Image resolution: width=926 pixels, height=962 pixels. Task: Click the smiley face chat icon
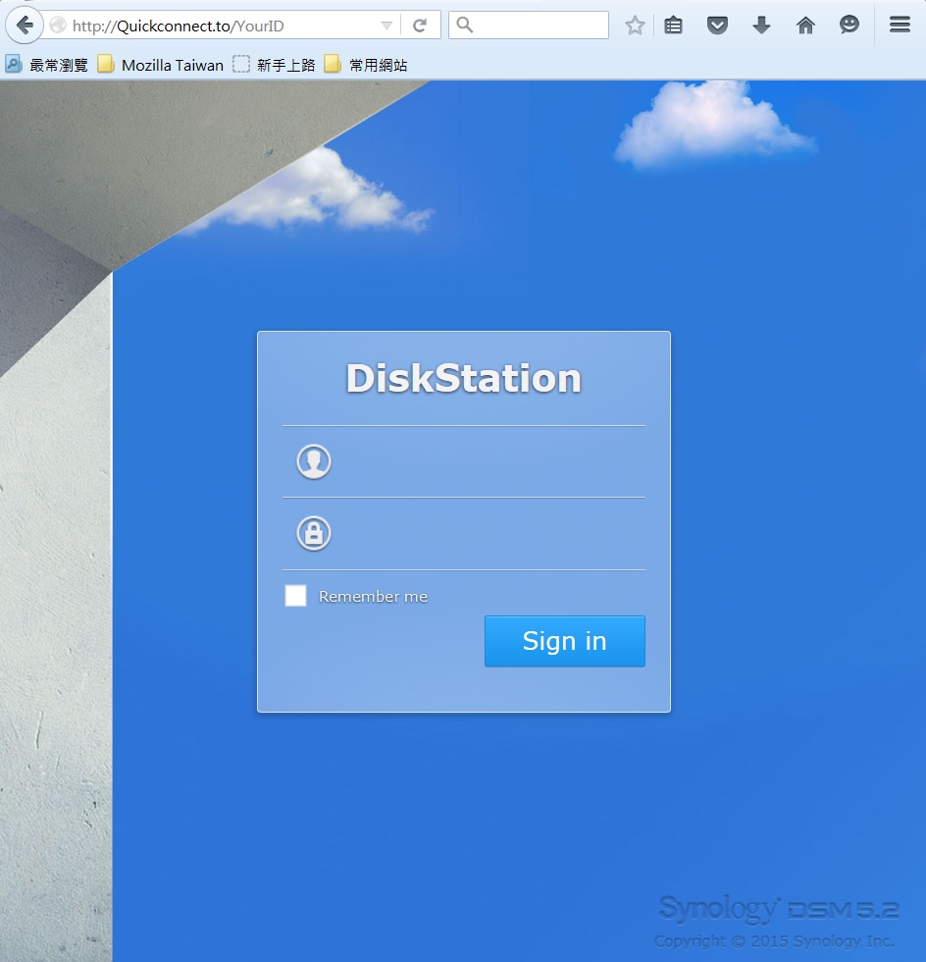coord(849,26)
